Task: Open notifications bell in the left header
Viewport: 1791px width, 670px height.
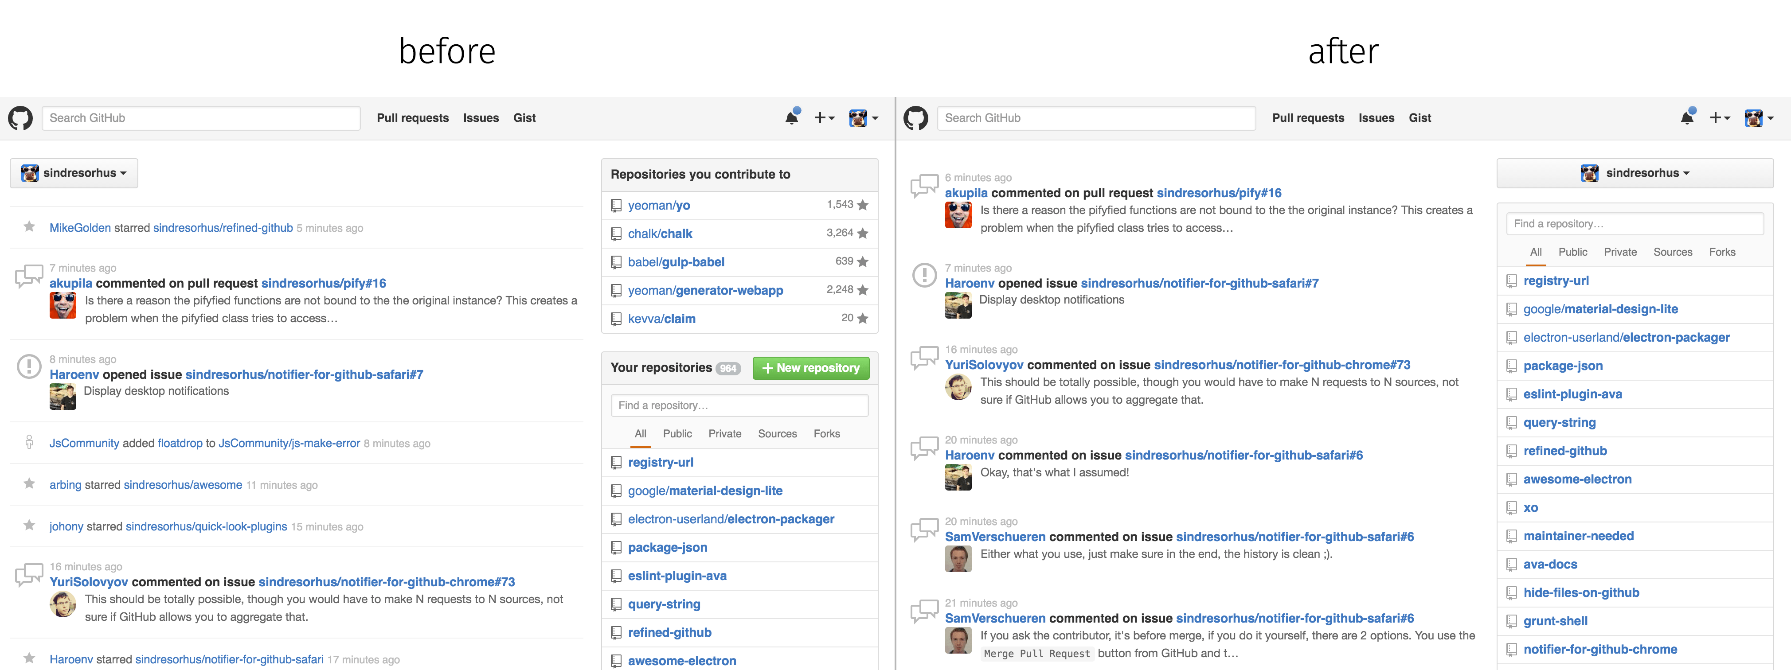Action: point(791,117)
